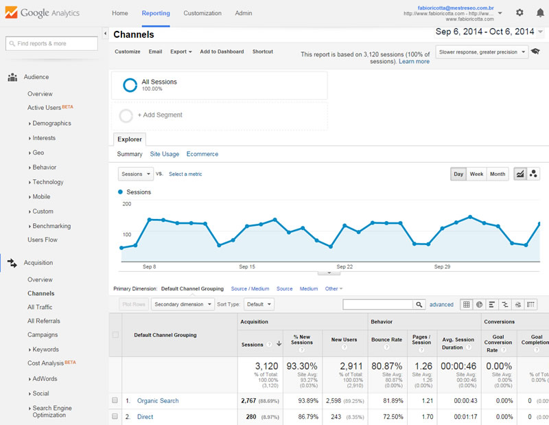
Task: Check the Organic Search row checkbox
Action: [115, 400]
